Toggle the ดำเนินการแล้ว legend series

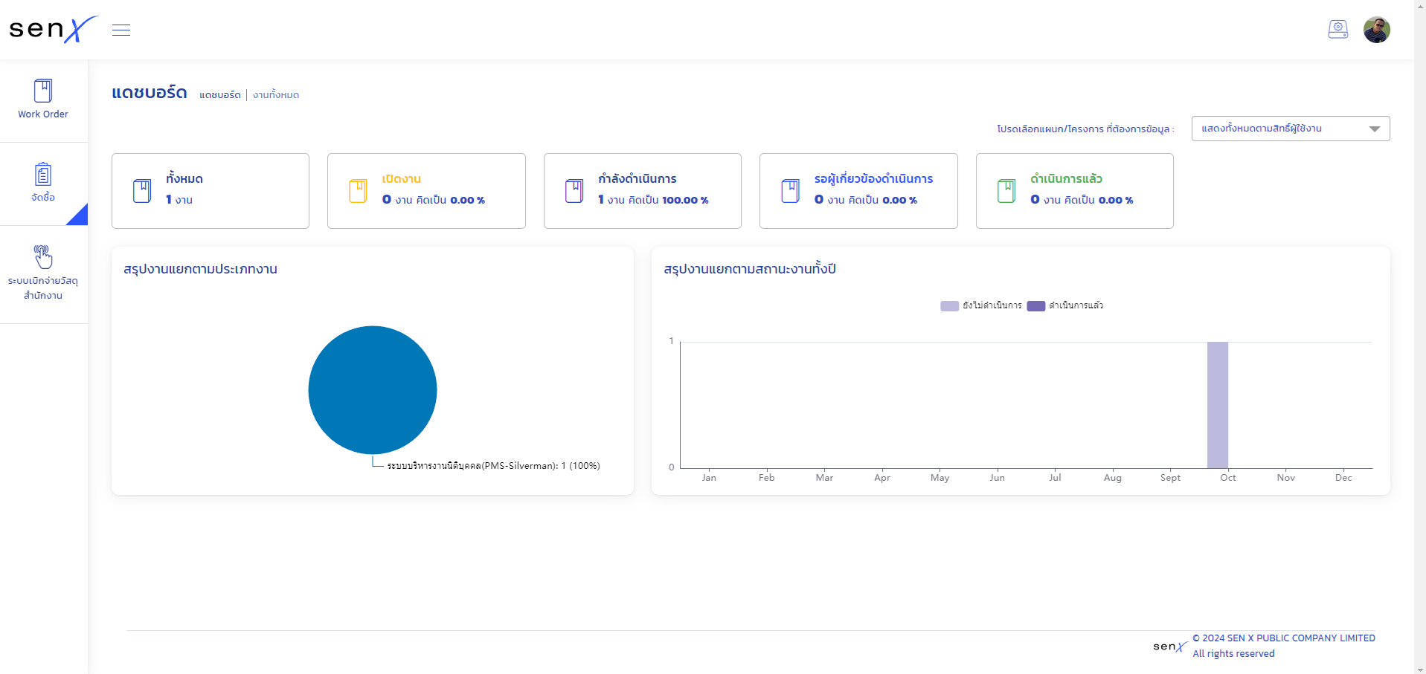(x=1067, y=305)
